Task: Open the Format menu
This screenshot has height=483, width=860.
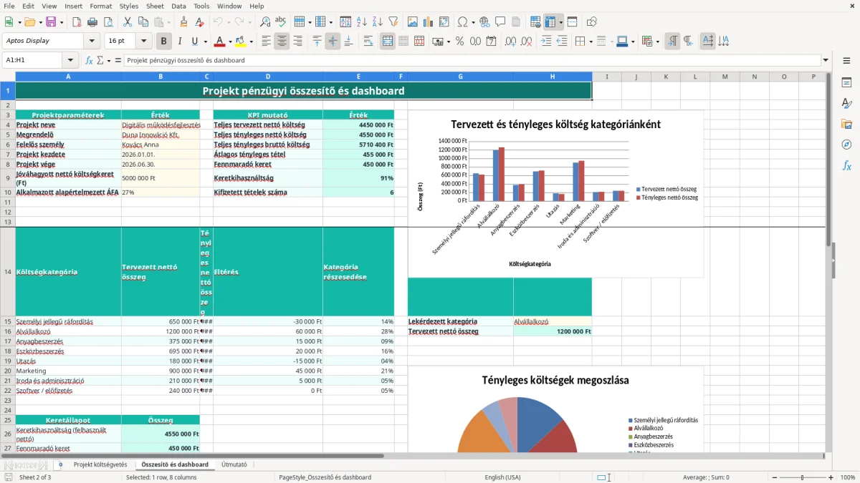Action: click(100, 6)
